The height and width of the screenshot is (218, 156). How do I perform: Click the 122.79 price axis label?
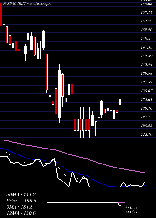click(x=146, y=135)
